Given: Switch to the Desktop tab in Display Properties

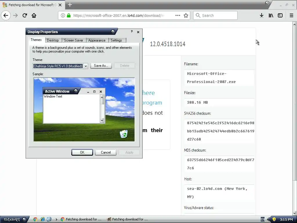Looking at the screenshot, I should tap(53, 40).
